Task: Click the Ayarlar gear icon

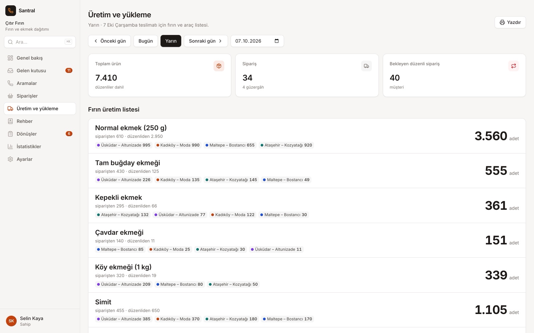Action: click(10, 159)
